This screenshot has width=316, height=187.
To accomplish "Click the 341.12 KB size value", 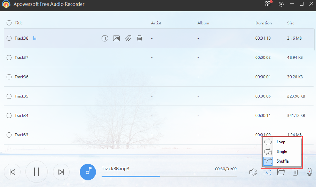I will pos(296,115).
